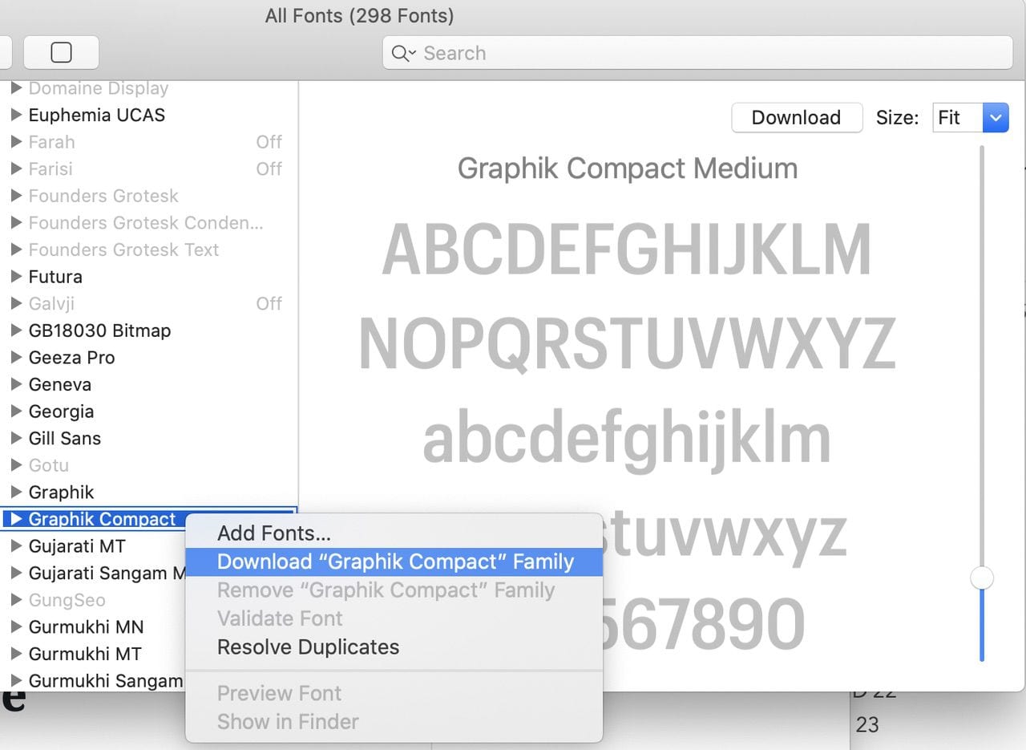
Task: Open the Size Fit dropdown
Action: (x=970, y=118)
